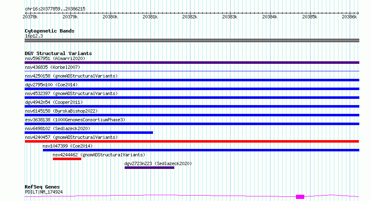This screenshot has height=201, width=371.
Task: Select the nsv4244462 (gnomADStructuralVariants) label
Action: coord(99,155)
